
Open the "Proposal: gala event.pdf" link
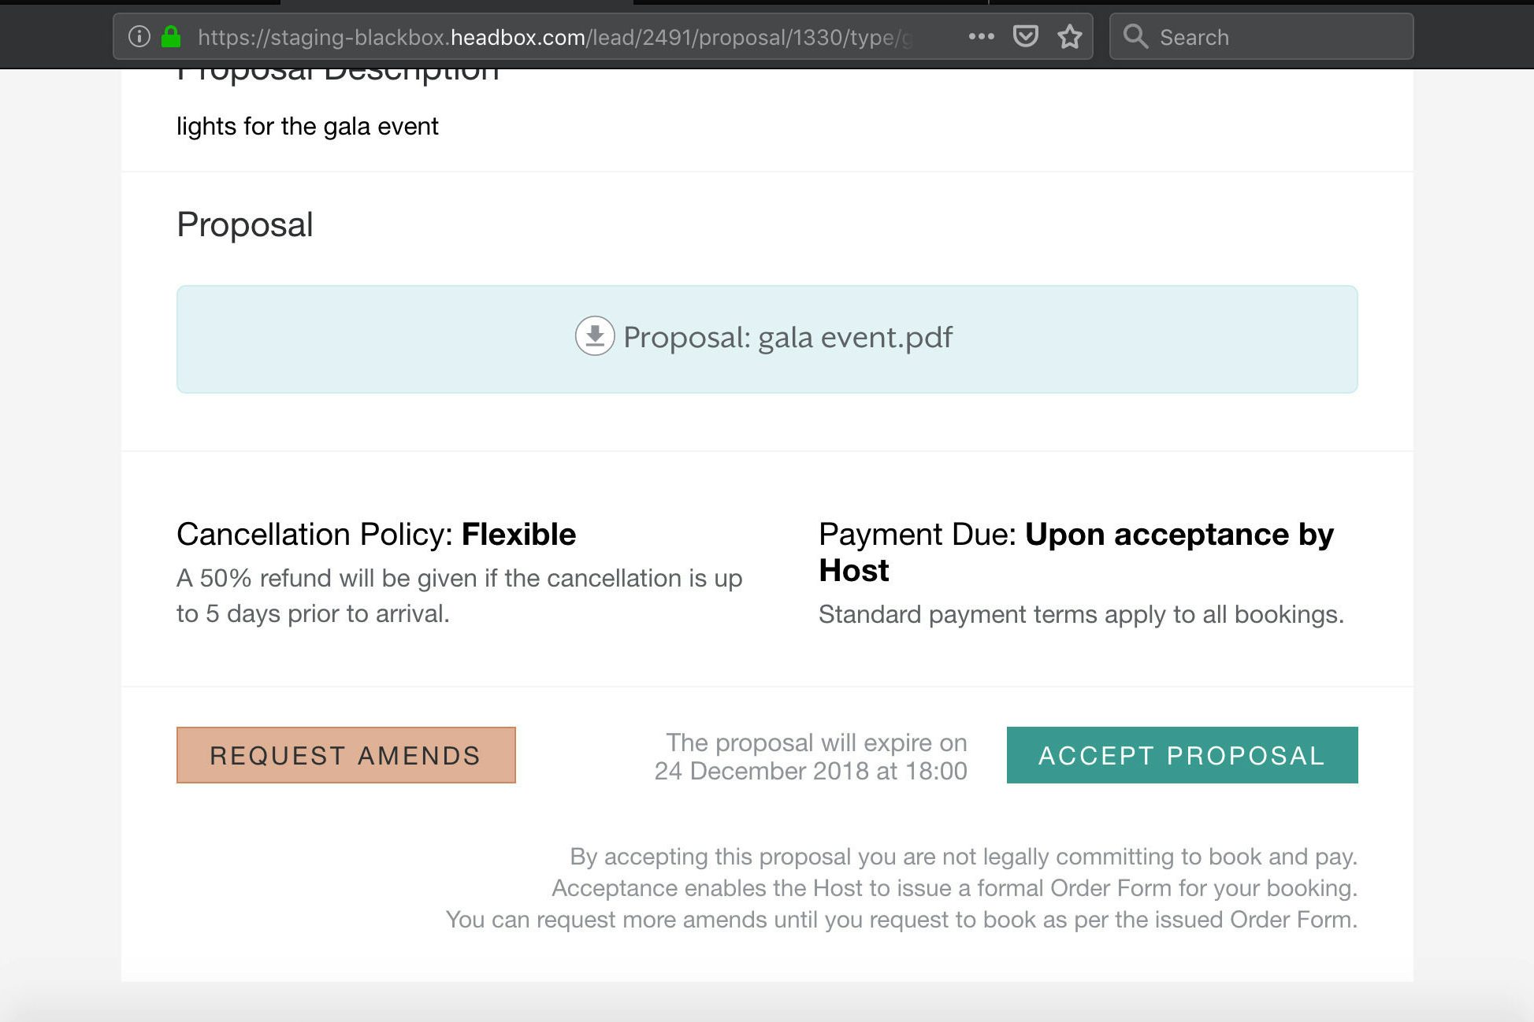tap(788, 338)
